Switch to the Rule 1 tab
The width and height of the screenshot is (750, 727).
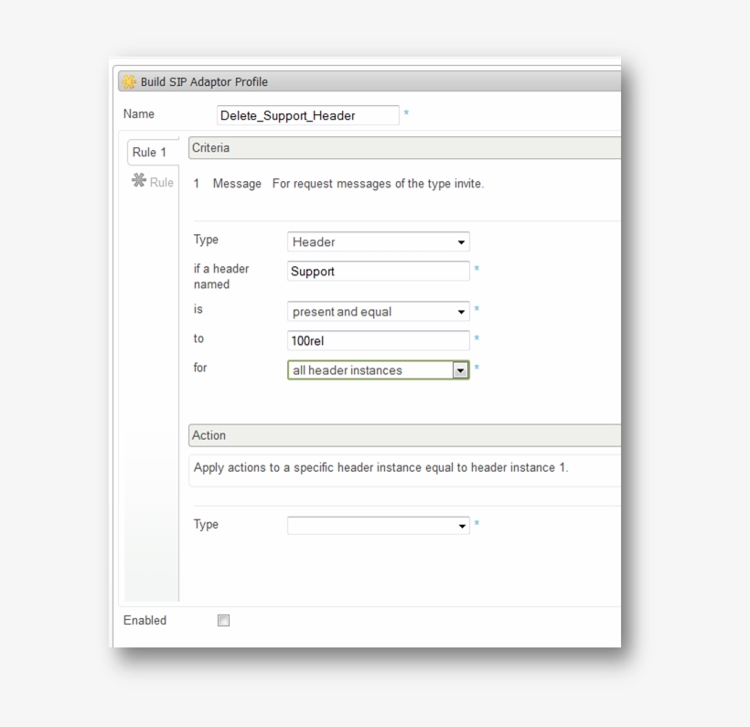[x=150, y=153]
